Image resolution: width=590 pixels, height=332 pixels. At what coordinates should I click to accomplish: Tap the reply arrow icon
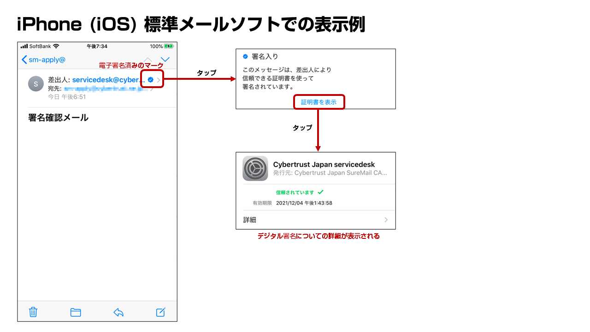pyautogui.click(x=118, y=312)
